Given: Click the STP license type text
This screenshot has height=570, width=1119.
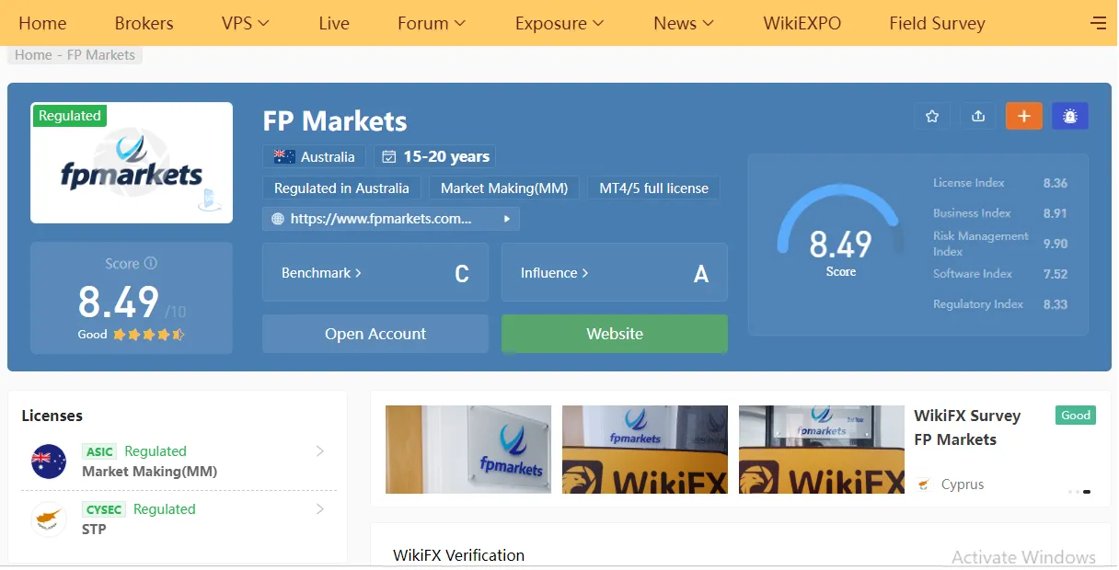Looking at the screenshot, I should pyautogui.click(x=94, y=530).
